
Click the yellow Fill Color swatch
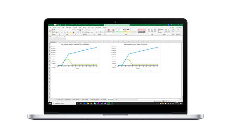pyautogui.click(x=71, y=32)
